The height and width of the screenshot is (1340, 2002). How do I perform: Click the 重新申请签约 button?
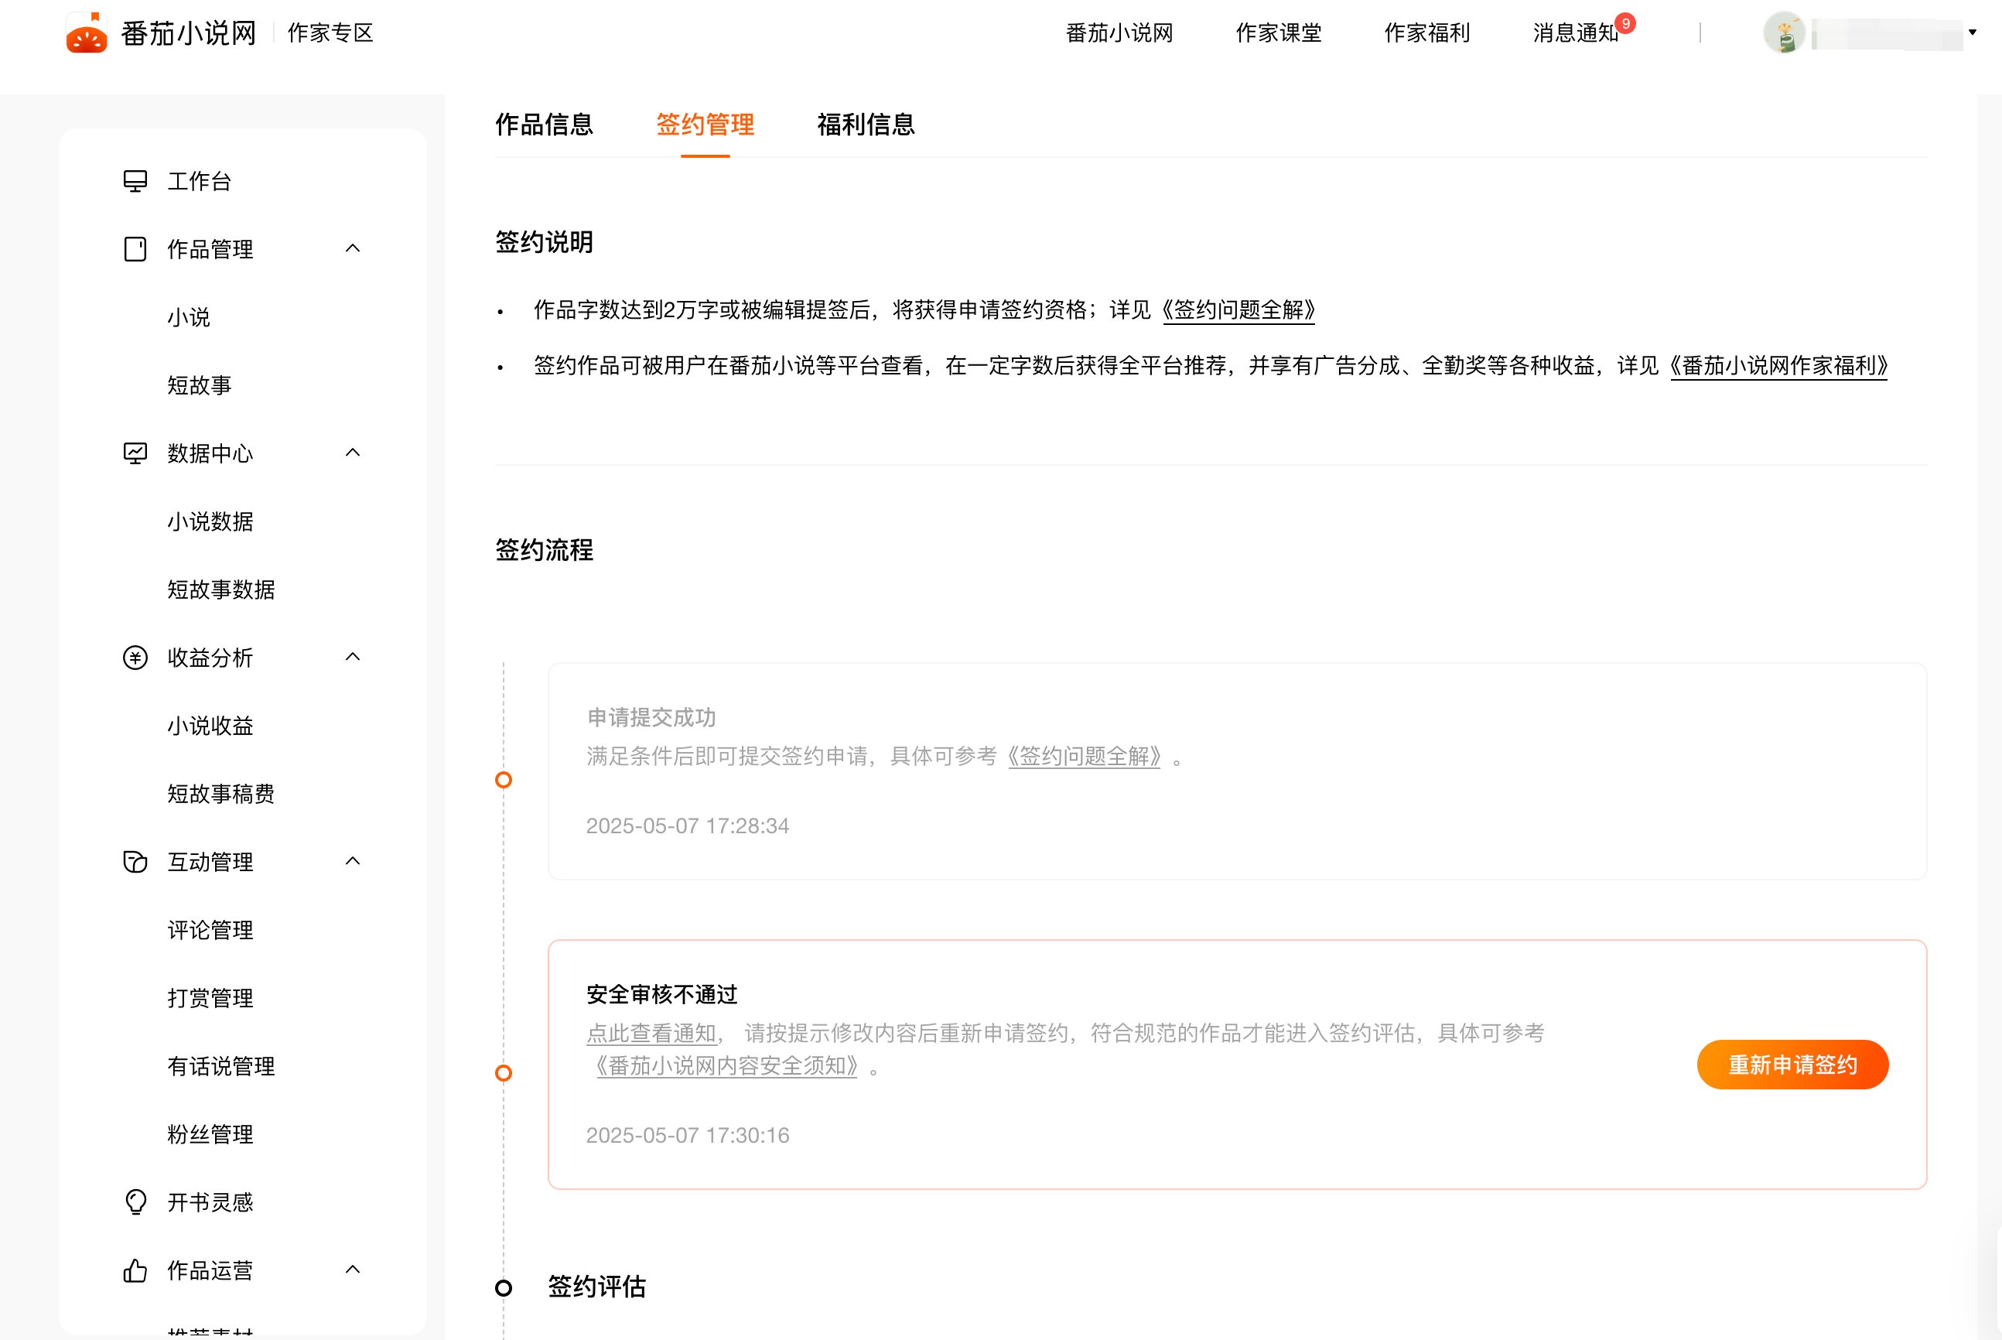tap(1792, 1065)
